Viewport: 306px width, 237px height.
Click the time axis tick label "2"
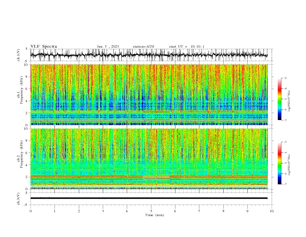point(79,211)
